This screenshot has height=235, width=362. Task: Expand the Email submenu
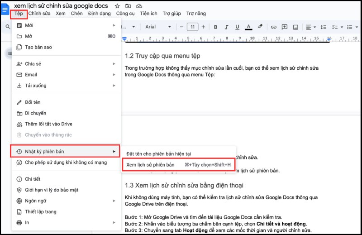67,75
